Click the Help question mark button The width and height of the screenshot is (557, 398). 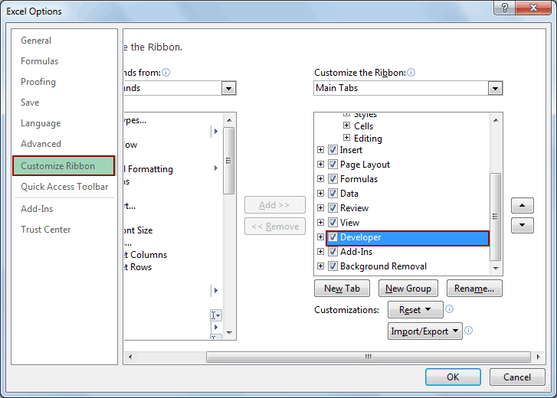pyautogui.click(x=504, y=8)
